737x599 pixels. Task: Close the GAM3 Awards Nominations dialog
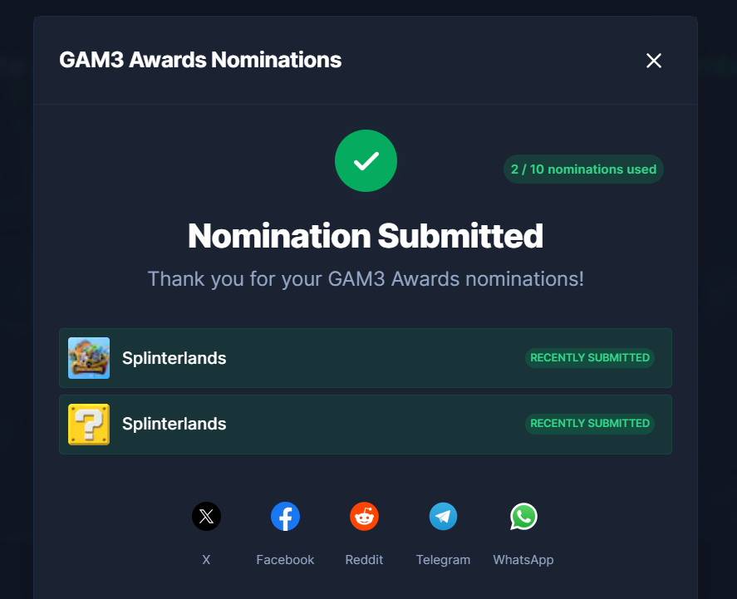[x=654, y=61]
